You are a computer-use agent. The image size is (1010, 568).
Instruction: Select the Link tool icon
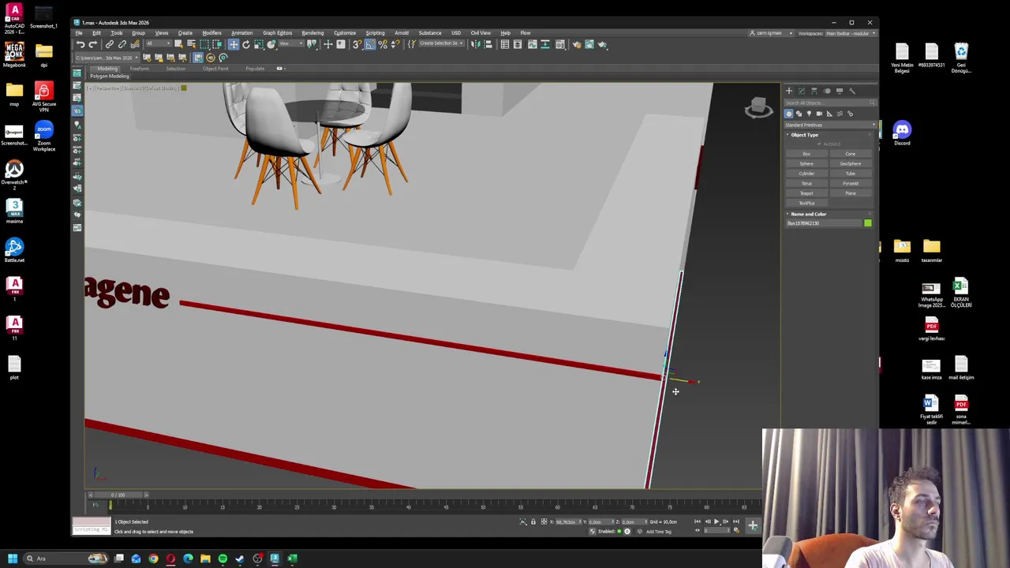(110, 44)
